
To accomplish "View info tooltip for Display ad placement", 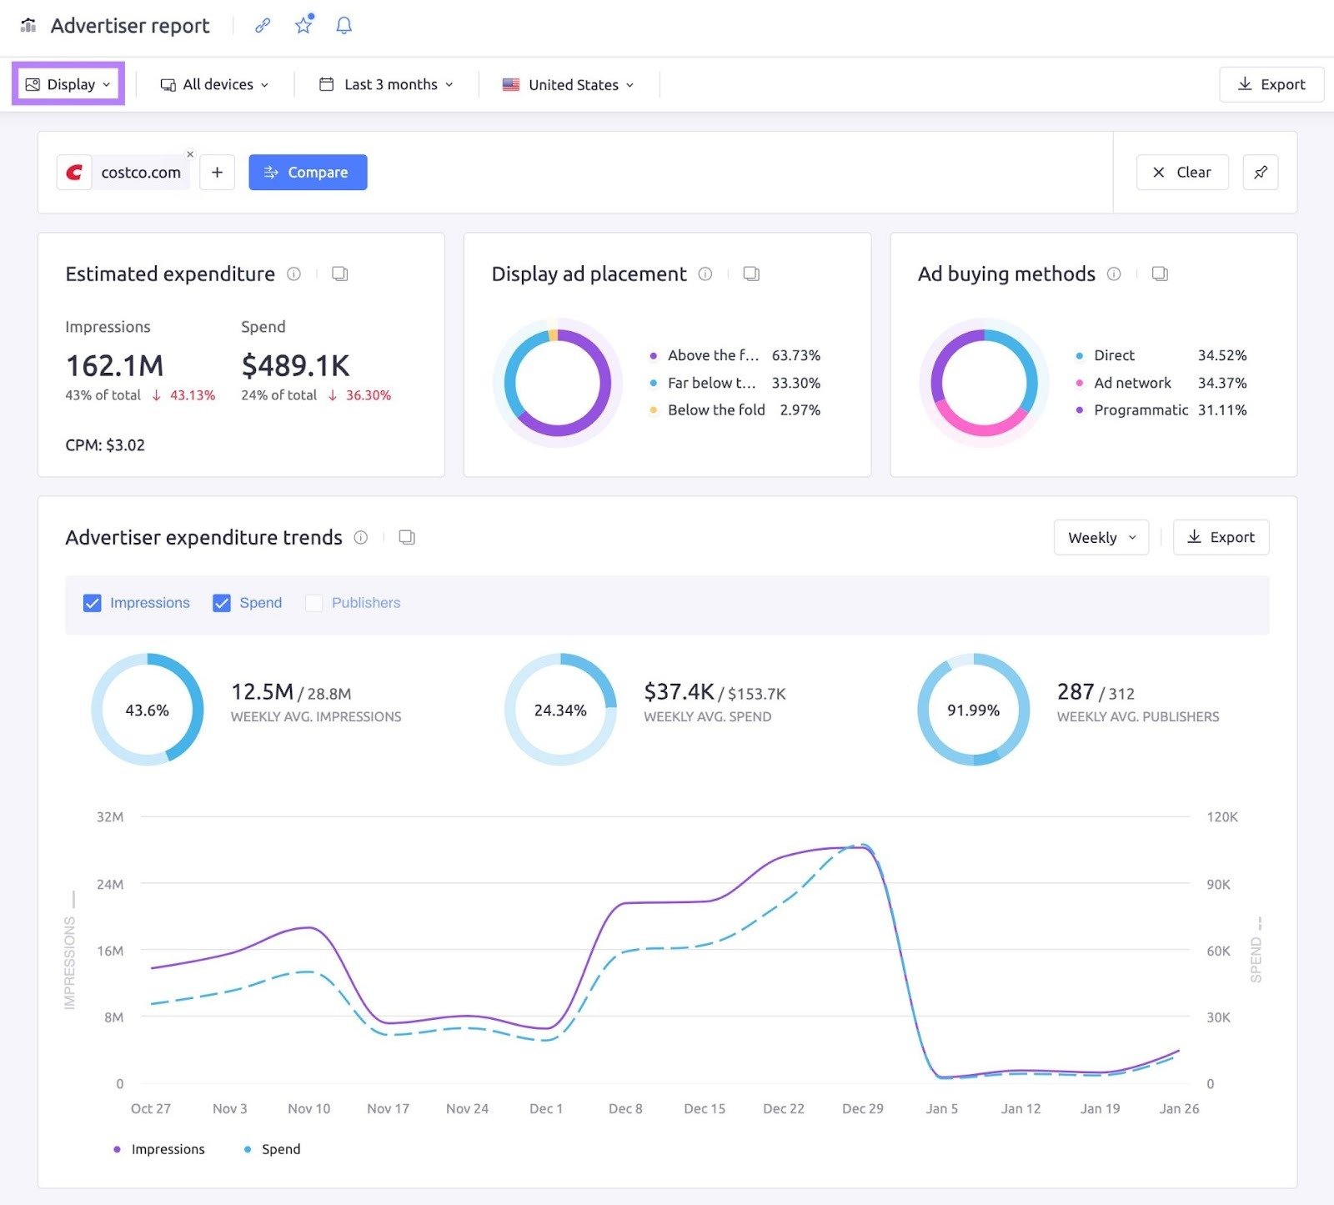I will coord(705,274).
